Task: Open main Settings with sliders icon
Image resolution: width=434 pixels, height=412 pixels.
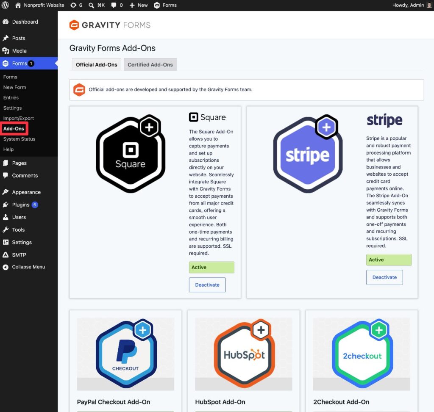Action: pyautogui.click(x=29, y=243)
